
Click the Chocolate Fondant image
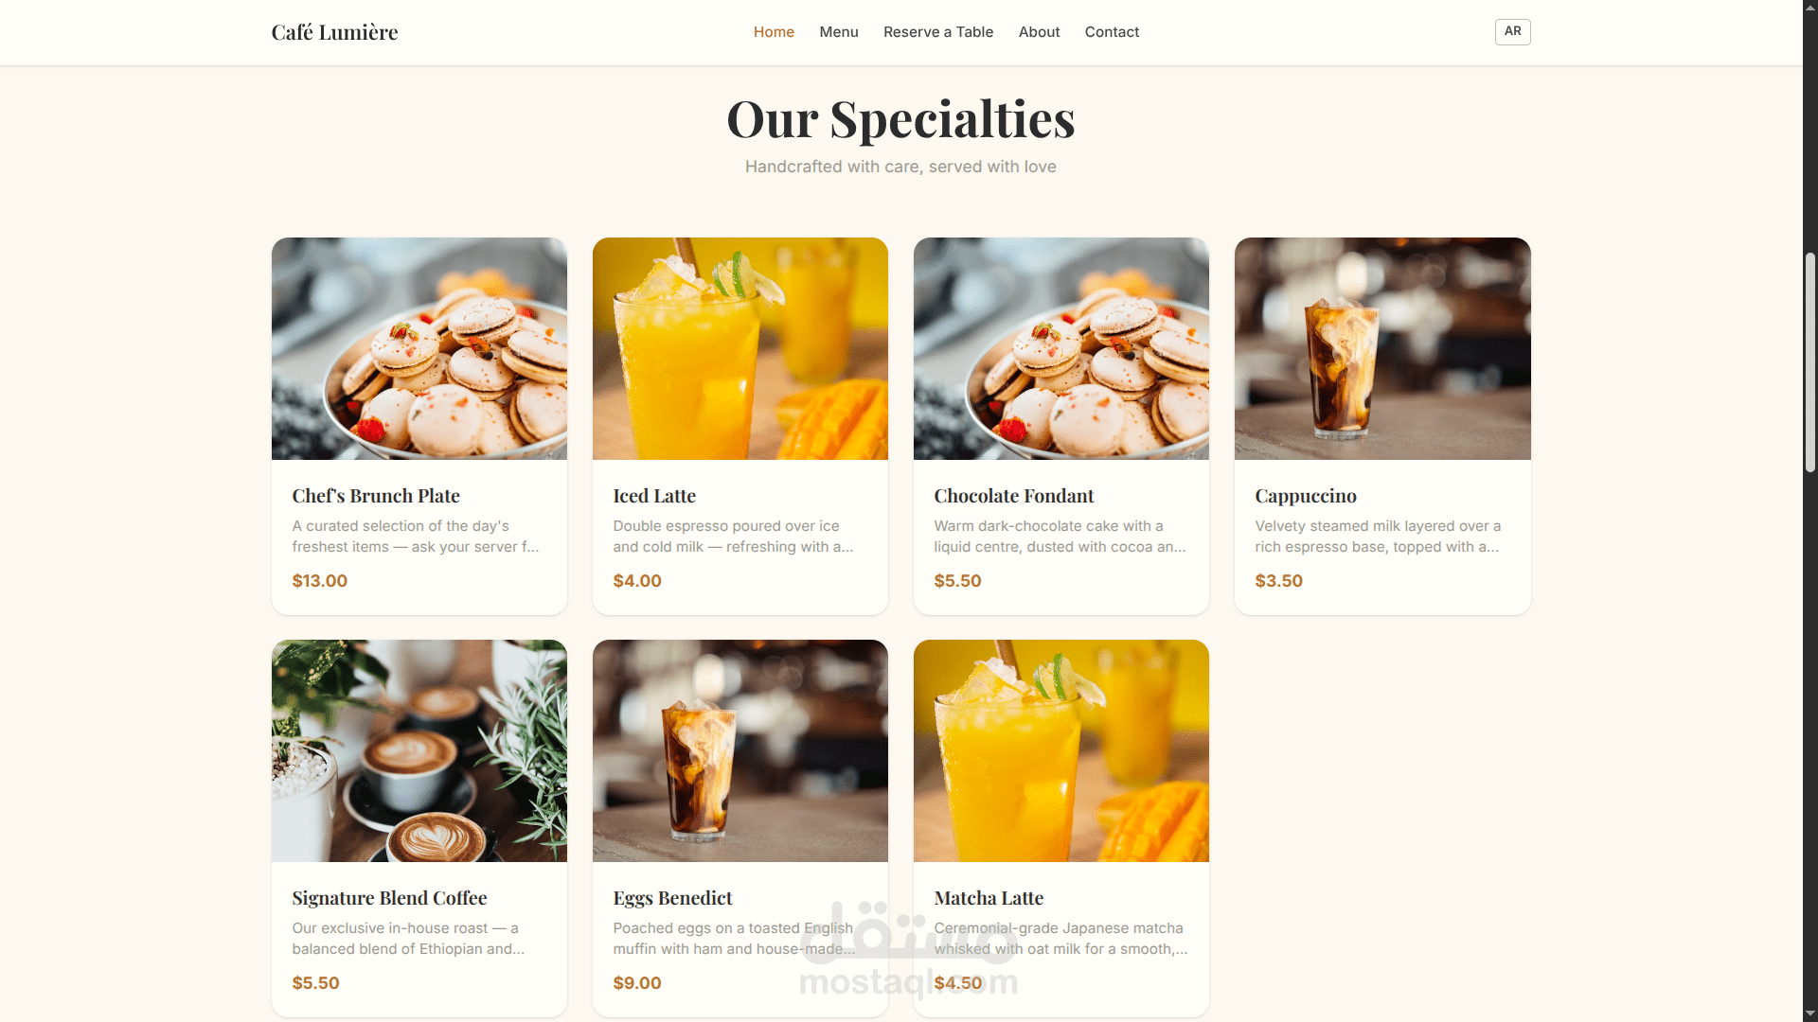coord(1061,348)
